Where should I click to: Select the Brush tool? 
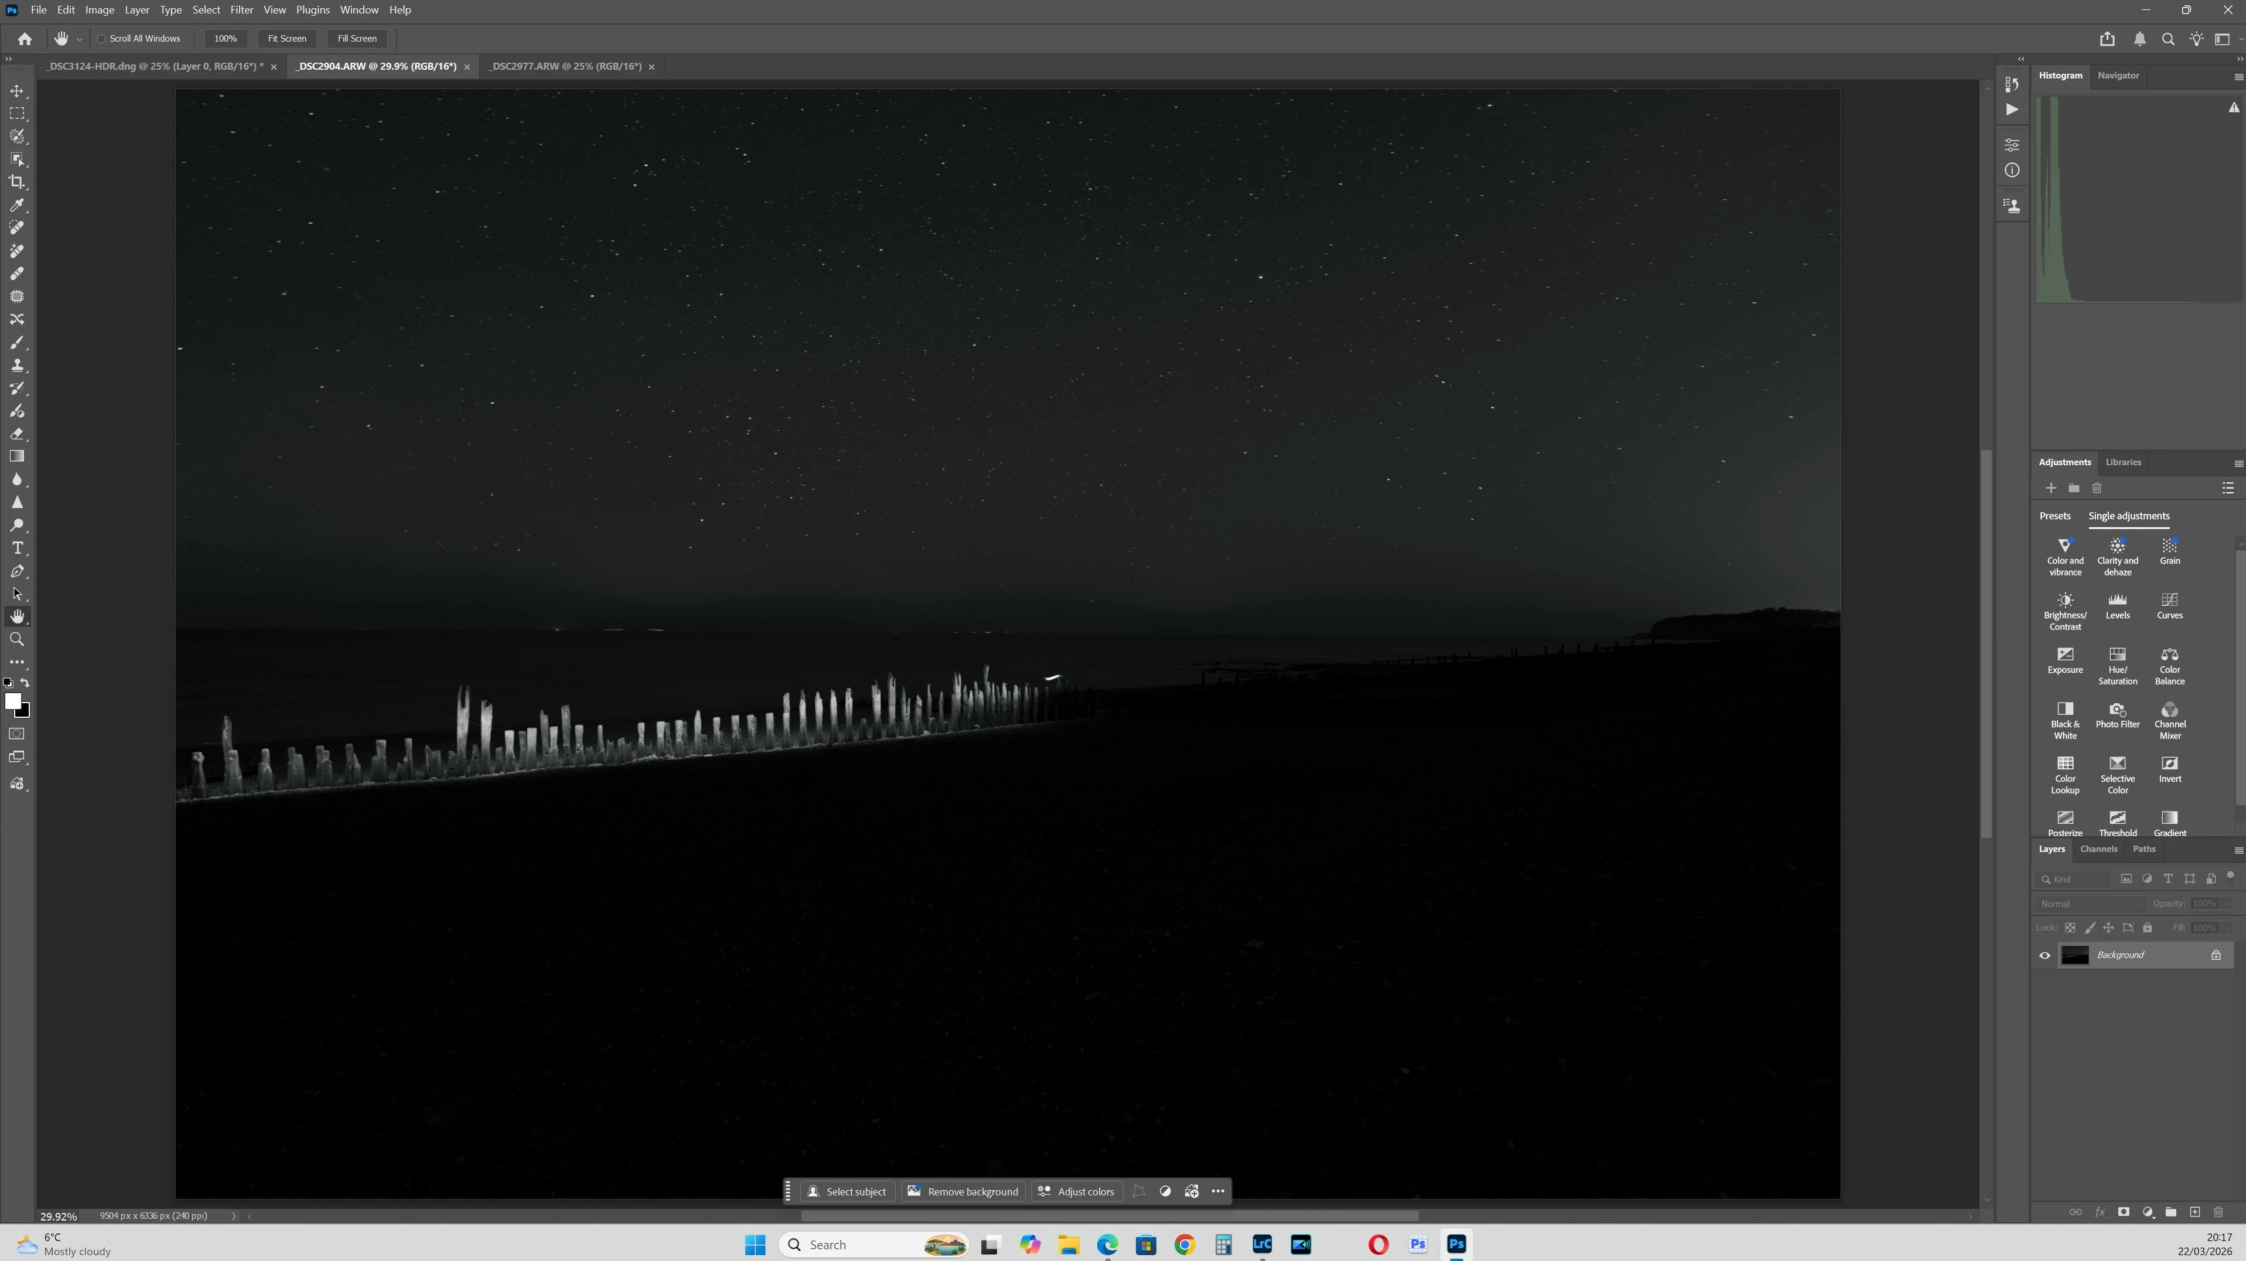[16, 343]
